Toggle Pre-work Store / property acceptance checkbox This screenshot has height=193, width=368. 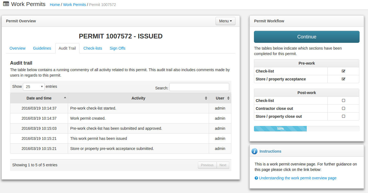343,79
